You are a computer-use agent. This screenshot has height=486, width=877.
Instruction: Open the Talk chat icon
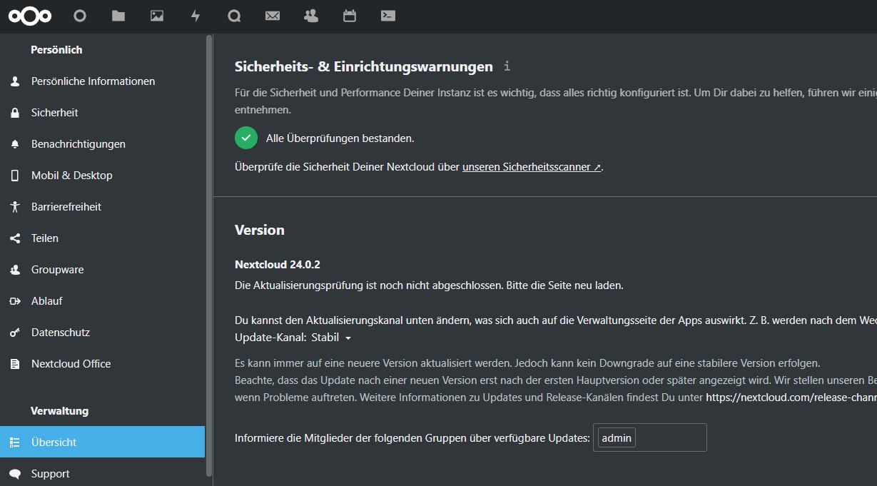coord(234,16)
